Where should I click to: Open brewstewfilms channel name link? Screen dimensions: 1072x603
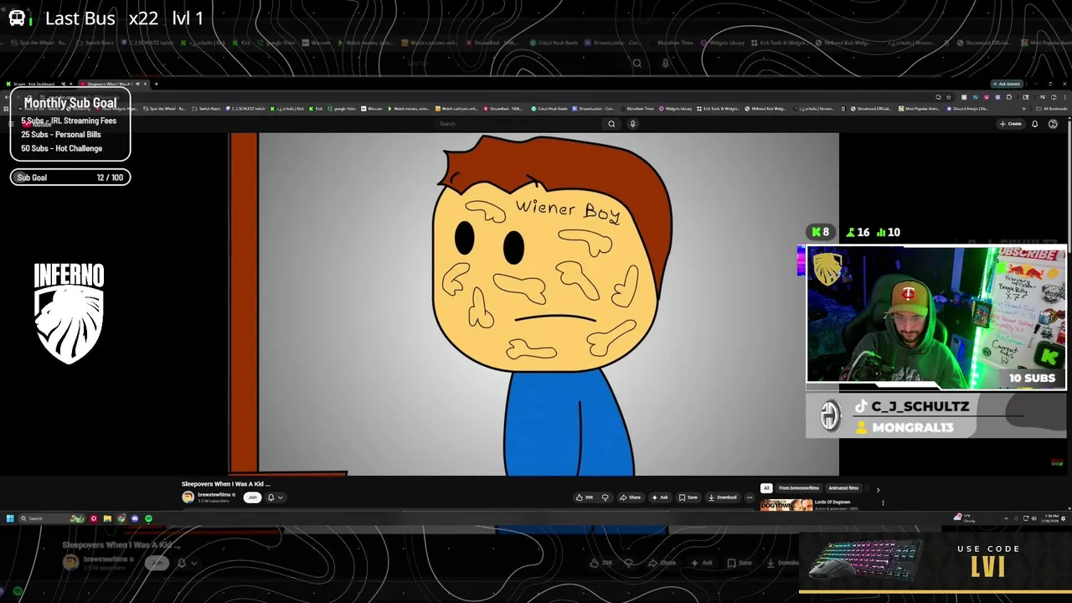(x=214, y=495)
